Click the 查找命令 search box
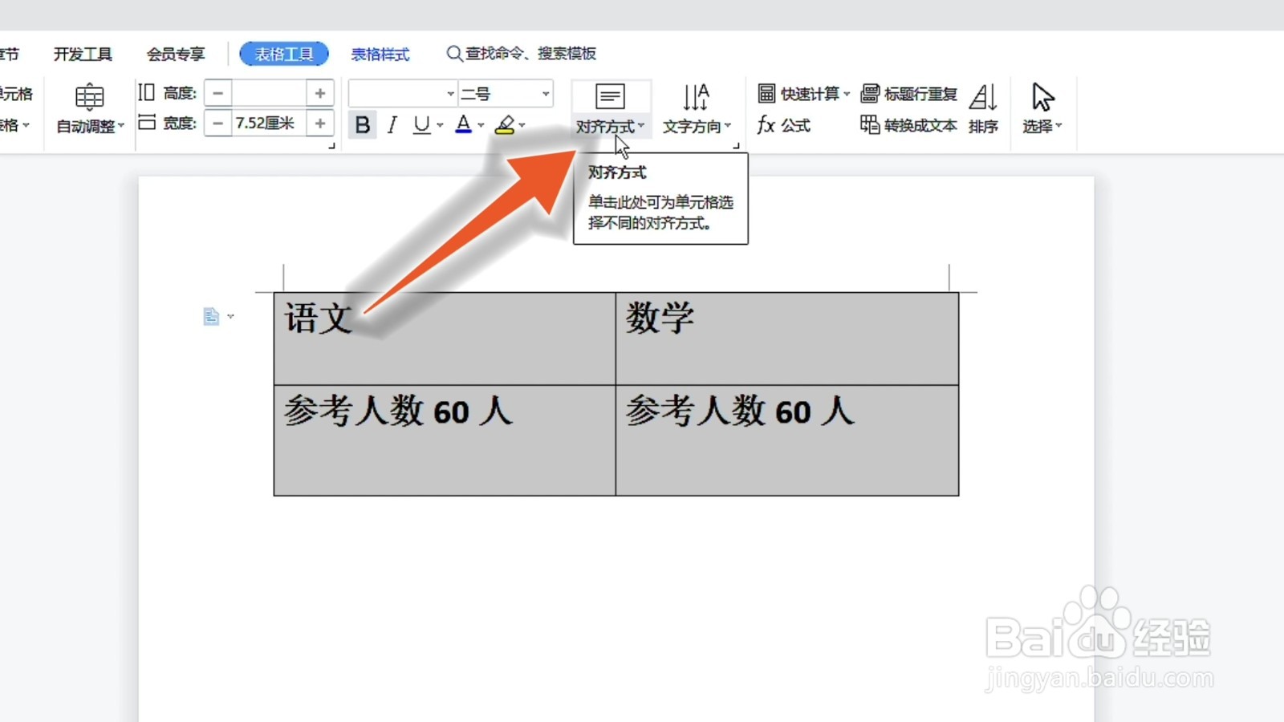The image size is (1284, 722). tap(522, 54)
